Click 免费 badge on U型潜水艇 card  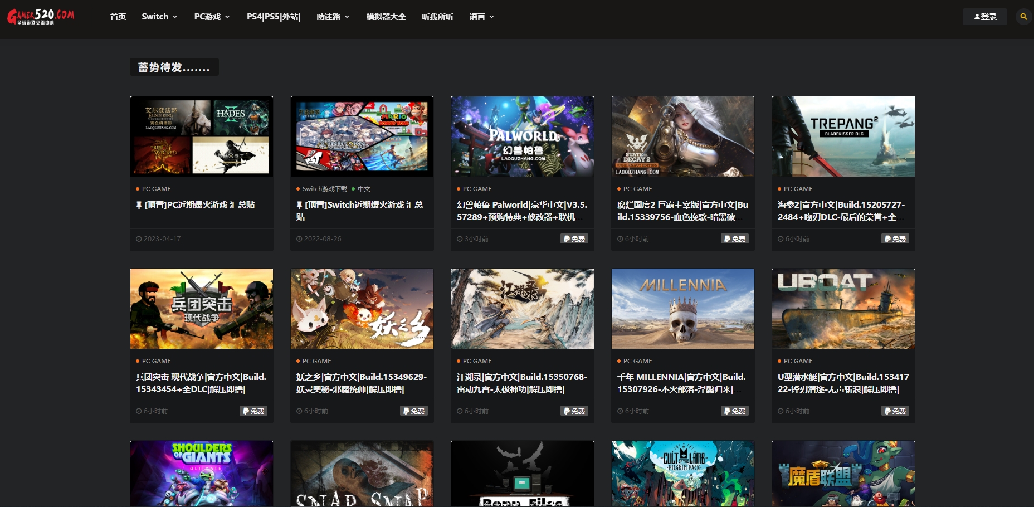coord(895,411)
